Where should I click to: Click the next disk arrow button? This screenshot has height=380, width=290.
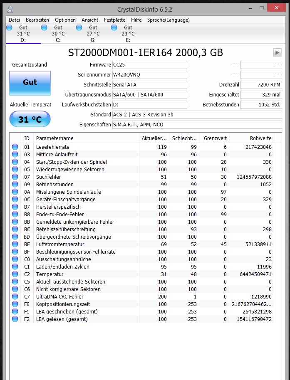(x=277, y=52)
